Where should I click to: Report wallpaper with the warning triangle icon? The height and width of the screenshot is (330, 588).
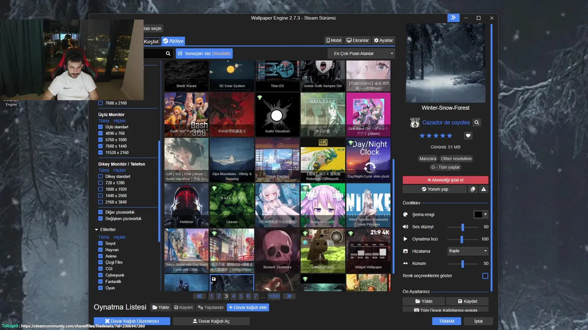[x=484, y=189]
